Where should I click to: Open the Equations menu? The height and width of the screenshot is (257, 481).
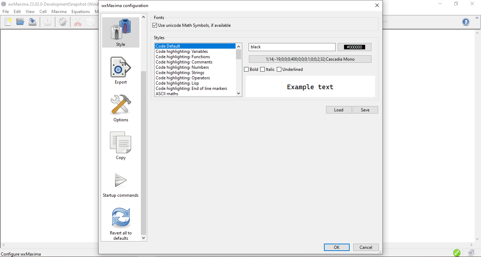point(80,11)
